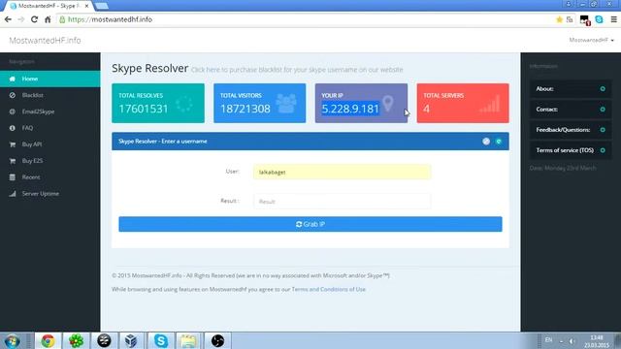Select the MostwantedHF - Skype tab
621x349 pixels.
48,6
